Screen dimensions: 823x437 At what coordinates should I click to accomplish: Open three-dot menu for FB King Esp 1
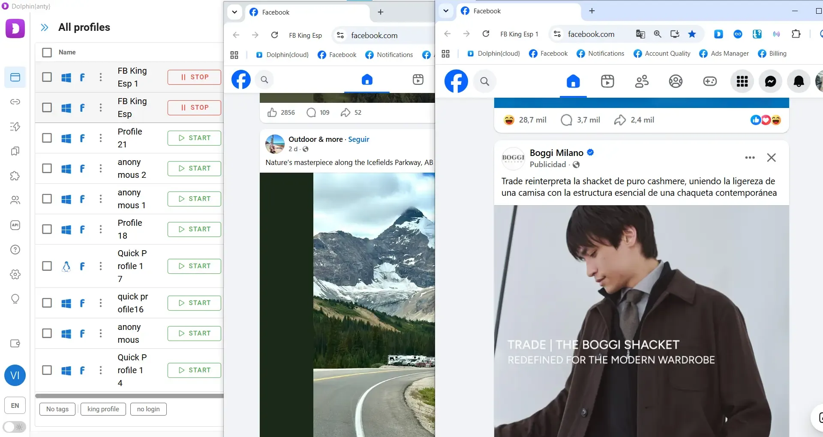point(101,77)
